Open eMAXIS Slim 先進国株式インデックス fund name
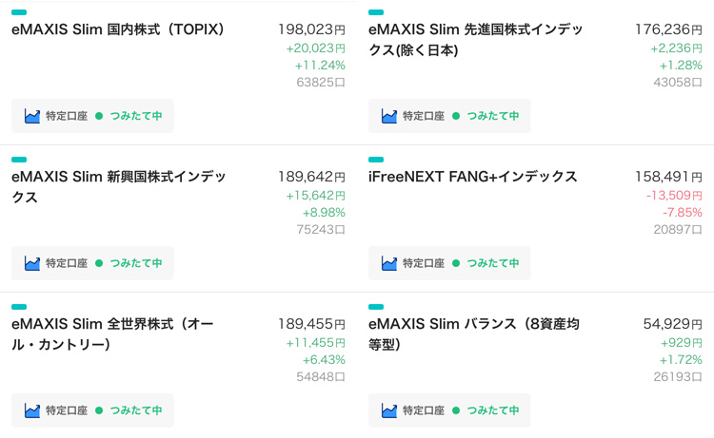The image size is (714, 438). [475, 40]
